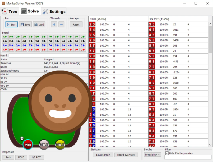Click the Nodes value 866,518,550
The width and height of the screenshot is (213, 162).
click(51, 67)
